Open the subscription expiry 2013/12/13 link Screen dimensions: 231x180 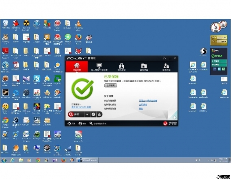81,107
